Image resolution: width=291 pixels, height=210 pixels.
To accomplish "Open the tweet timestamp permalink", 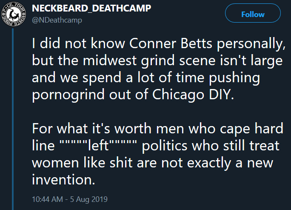I will click(x=70, y=199).
